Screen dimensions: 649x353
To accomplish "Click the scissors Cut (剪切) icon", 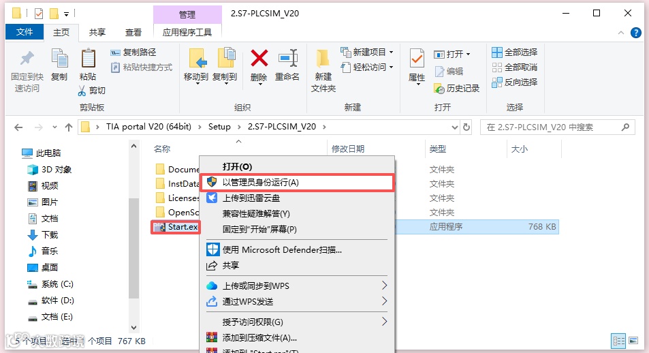I will [82, 91].
